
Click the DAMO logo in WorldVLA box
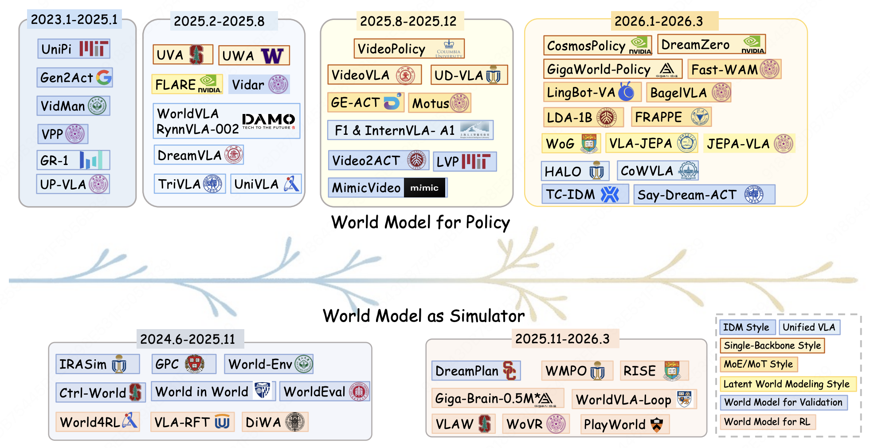268,121
